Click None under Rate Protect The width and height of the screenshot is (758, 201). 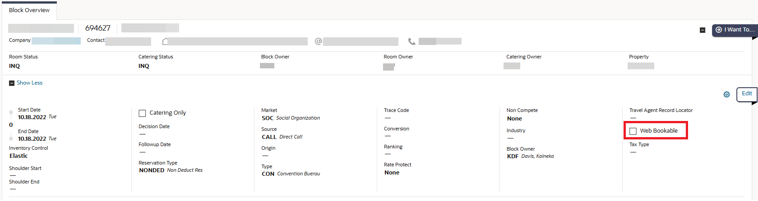click(x=392, y=173)
